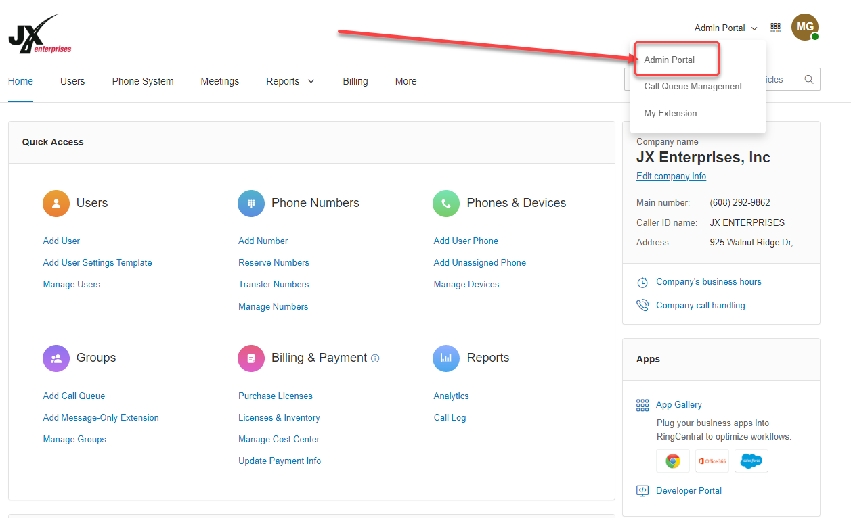The height and width of the screenshot is (518, 851).
Task: Click the main number (608) 292-9862
Action: pos(740,202)
